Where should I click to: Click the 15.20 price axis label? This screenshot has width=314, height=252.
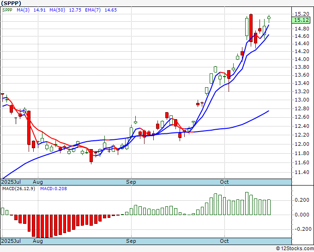[x=302, y=14]
